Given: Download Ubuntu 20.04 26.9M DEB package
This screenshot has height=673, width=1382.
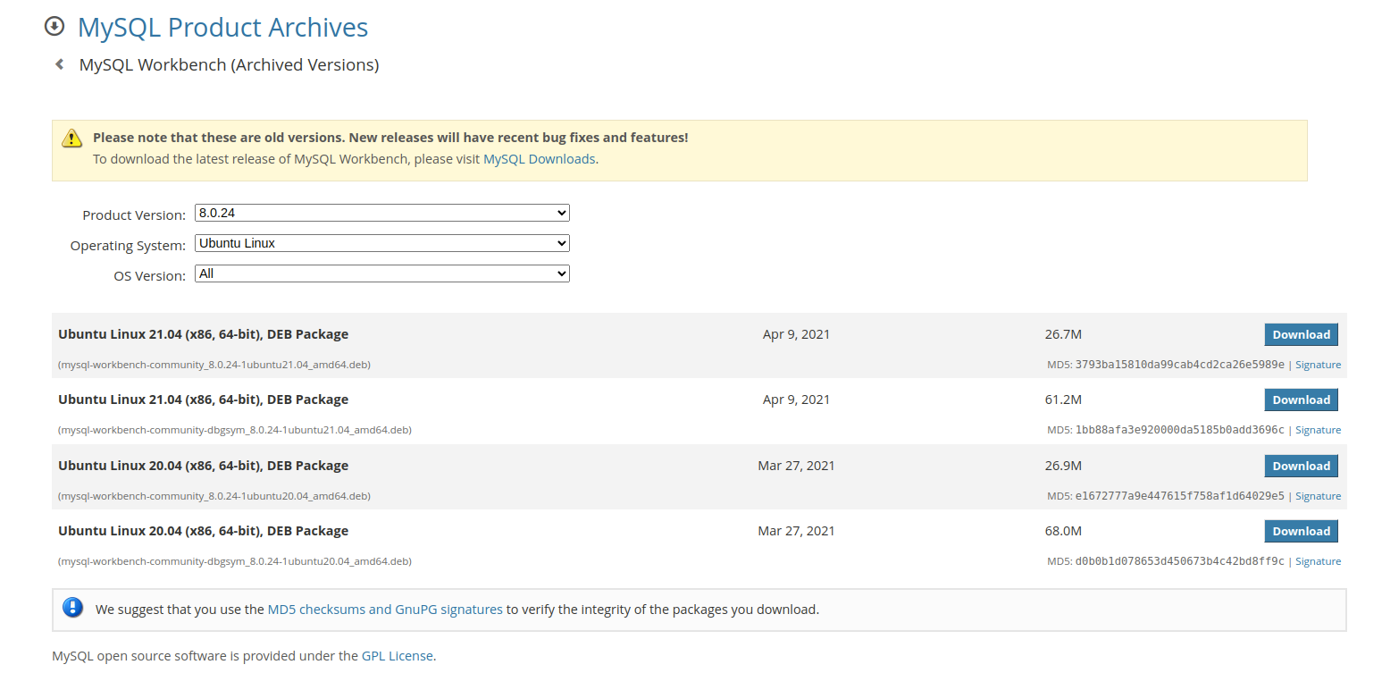Looking at the screenshot, I should coord(1301,466).
